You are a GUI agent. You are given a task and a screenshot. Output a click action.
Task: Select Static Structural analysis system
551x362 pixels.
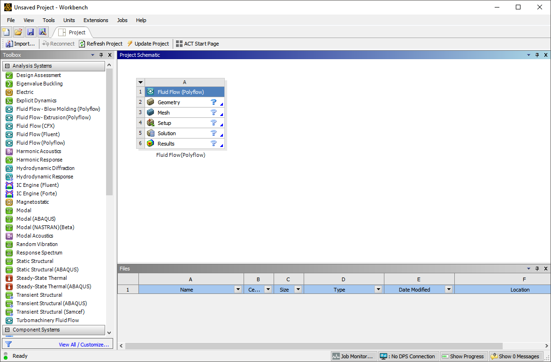(35, 261)
